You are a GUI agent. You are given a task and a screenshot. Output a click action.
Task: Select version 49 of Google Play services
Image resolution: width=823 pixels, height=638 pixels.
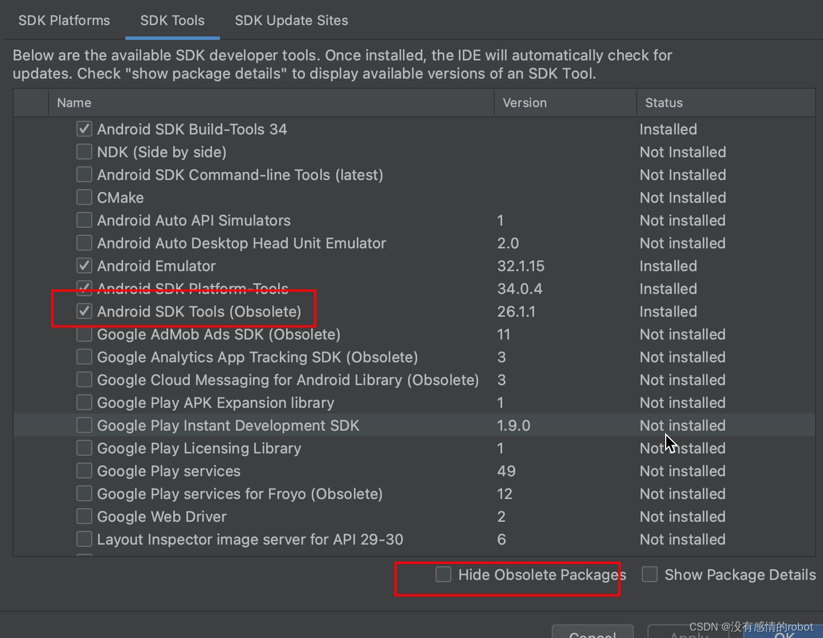(506, 471)
